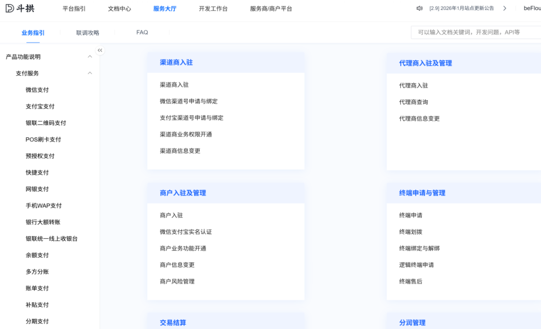Select 账单支付 in the sidebar
The height and width of the screenshot is (329, 541).
coord(37,288)
